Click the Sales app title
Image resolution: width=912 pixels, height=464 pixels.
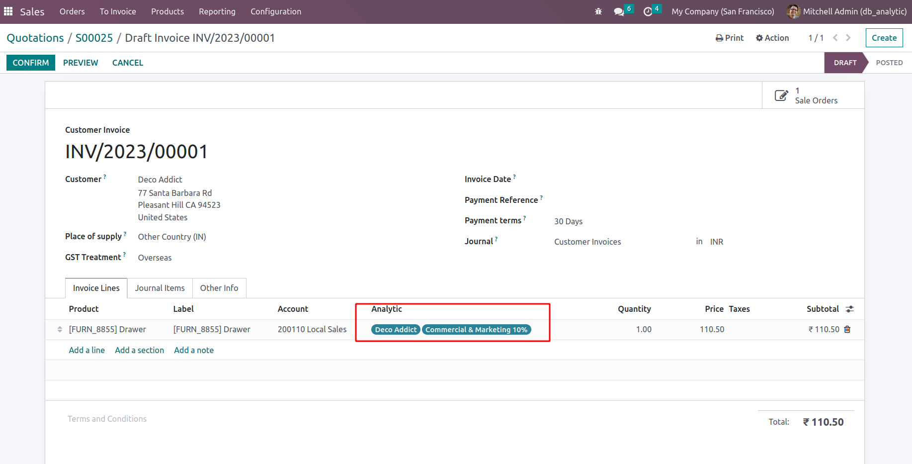32,11
